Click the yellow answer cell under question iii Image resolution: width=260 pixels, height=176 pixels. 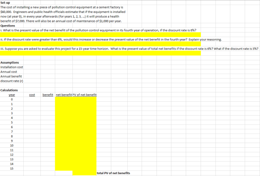100,53
